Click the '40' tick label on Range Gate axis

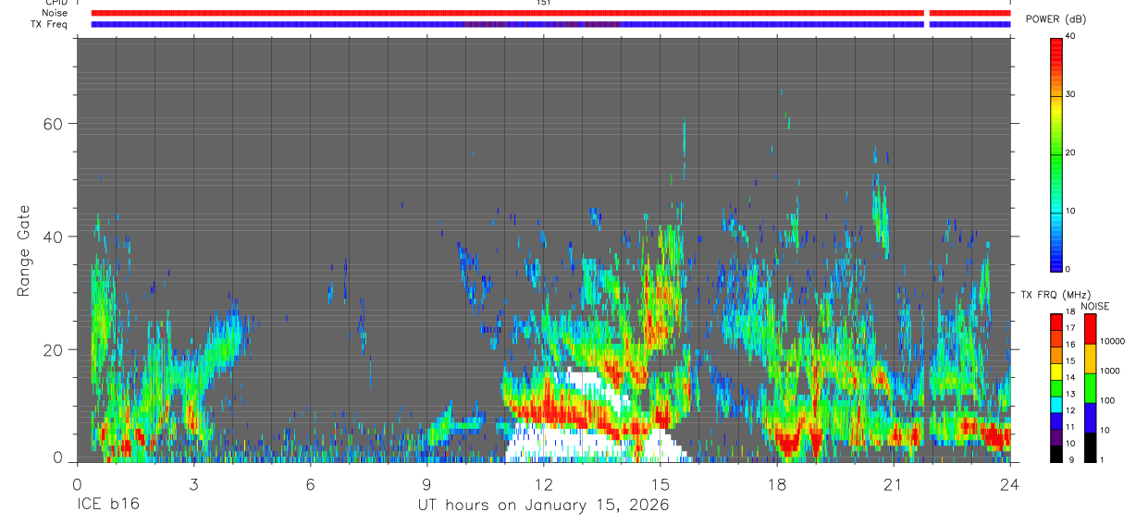(x=54, y=236)
